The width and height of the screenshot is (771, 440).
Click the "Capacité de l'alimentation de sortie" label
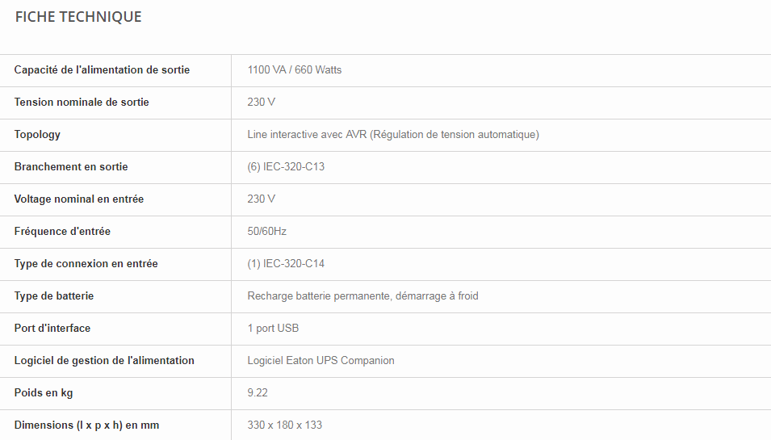(102, 70)
